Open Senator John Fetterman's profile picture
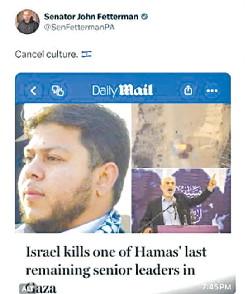 point(28,22)
